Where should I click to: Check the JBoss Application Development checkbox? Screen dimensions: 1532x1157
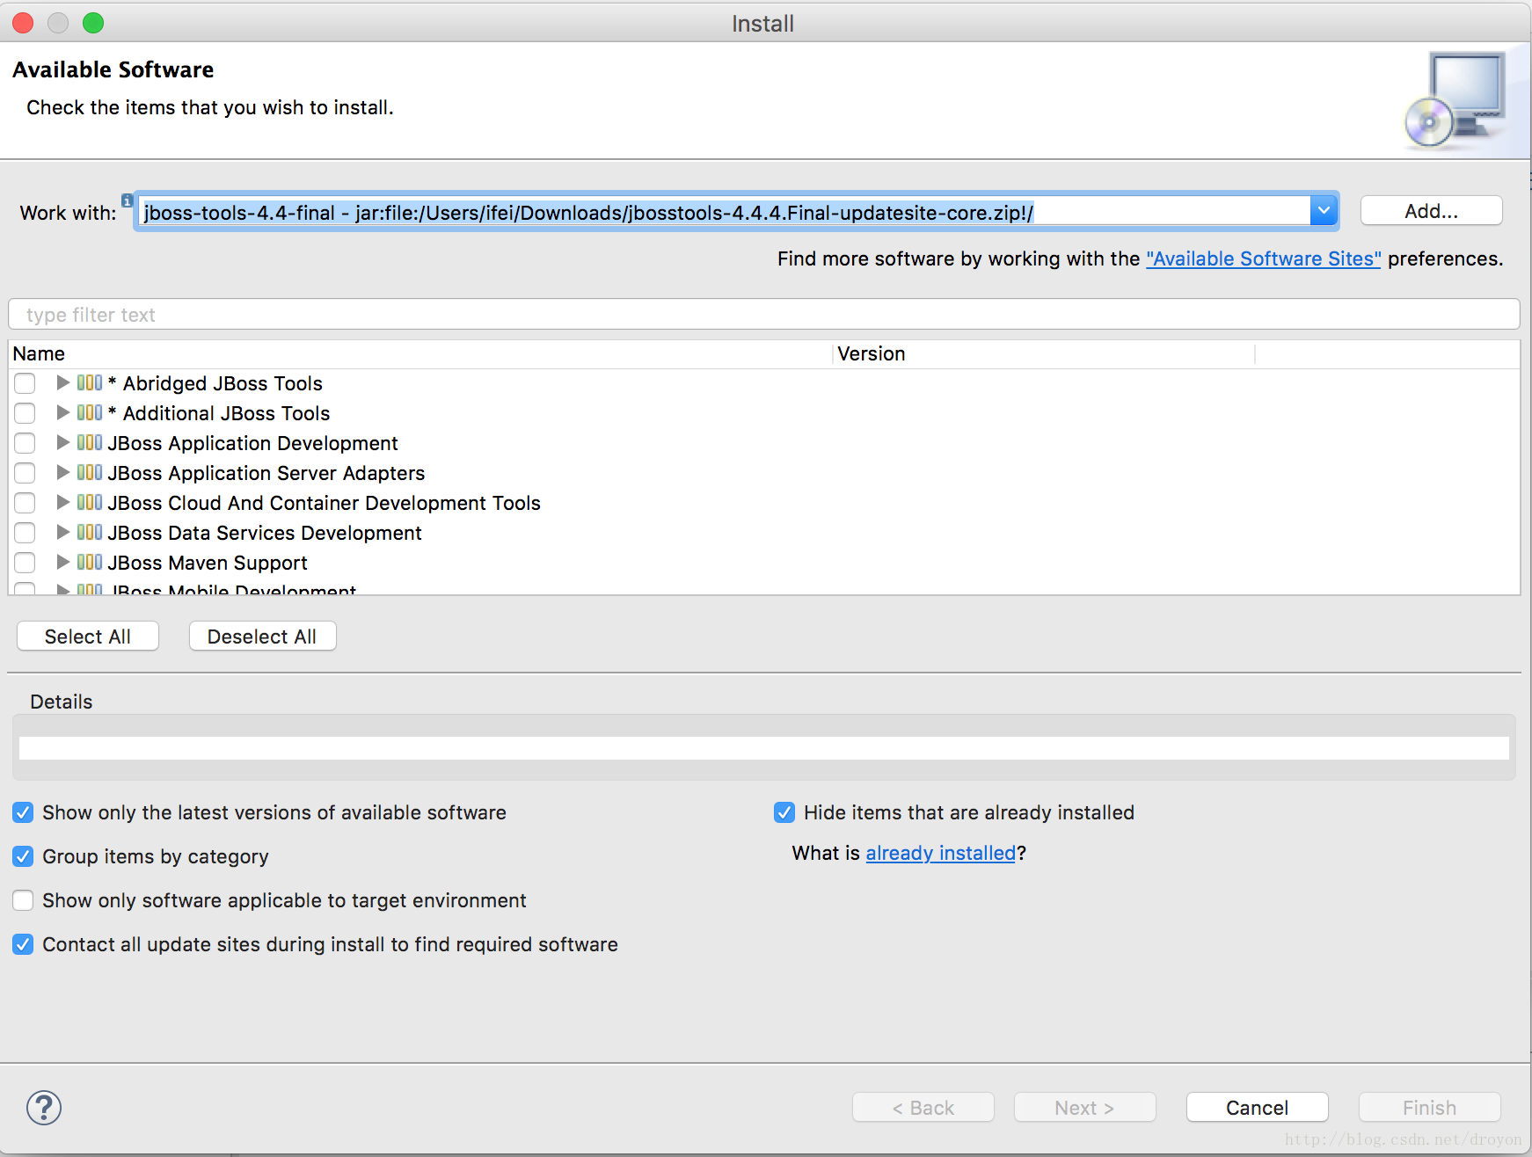point(25,443)
